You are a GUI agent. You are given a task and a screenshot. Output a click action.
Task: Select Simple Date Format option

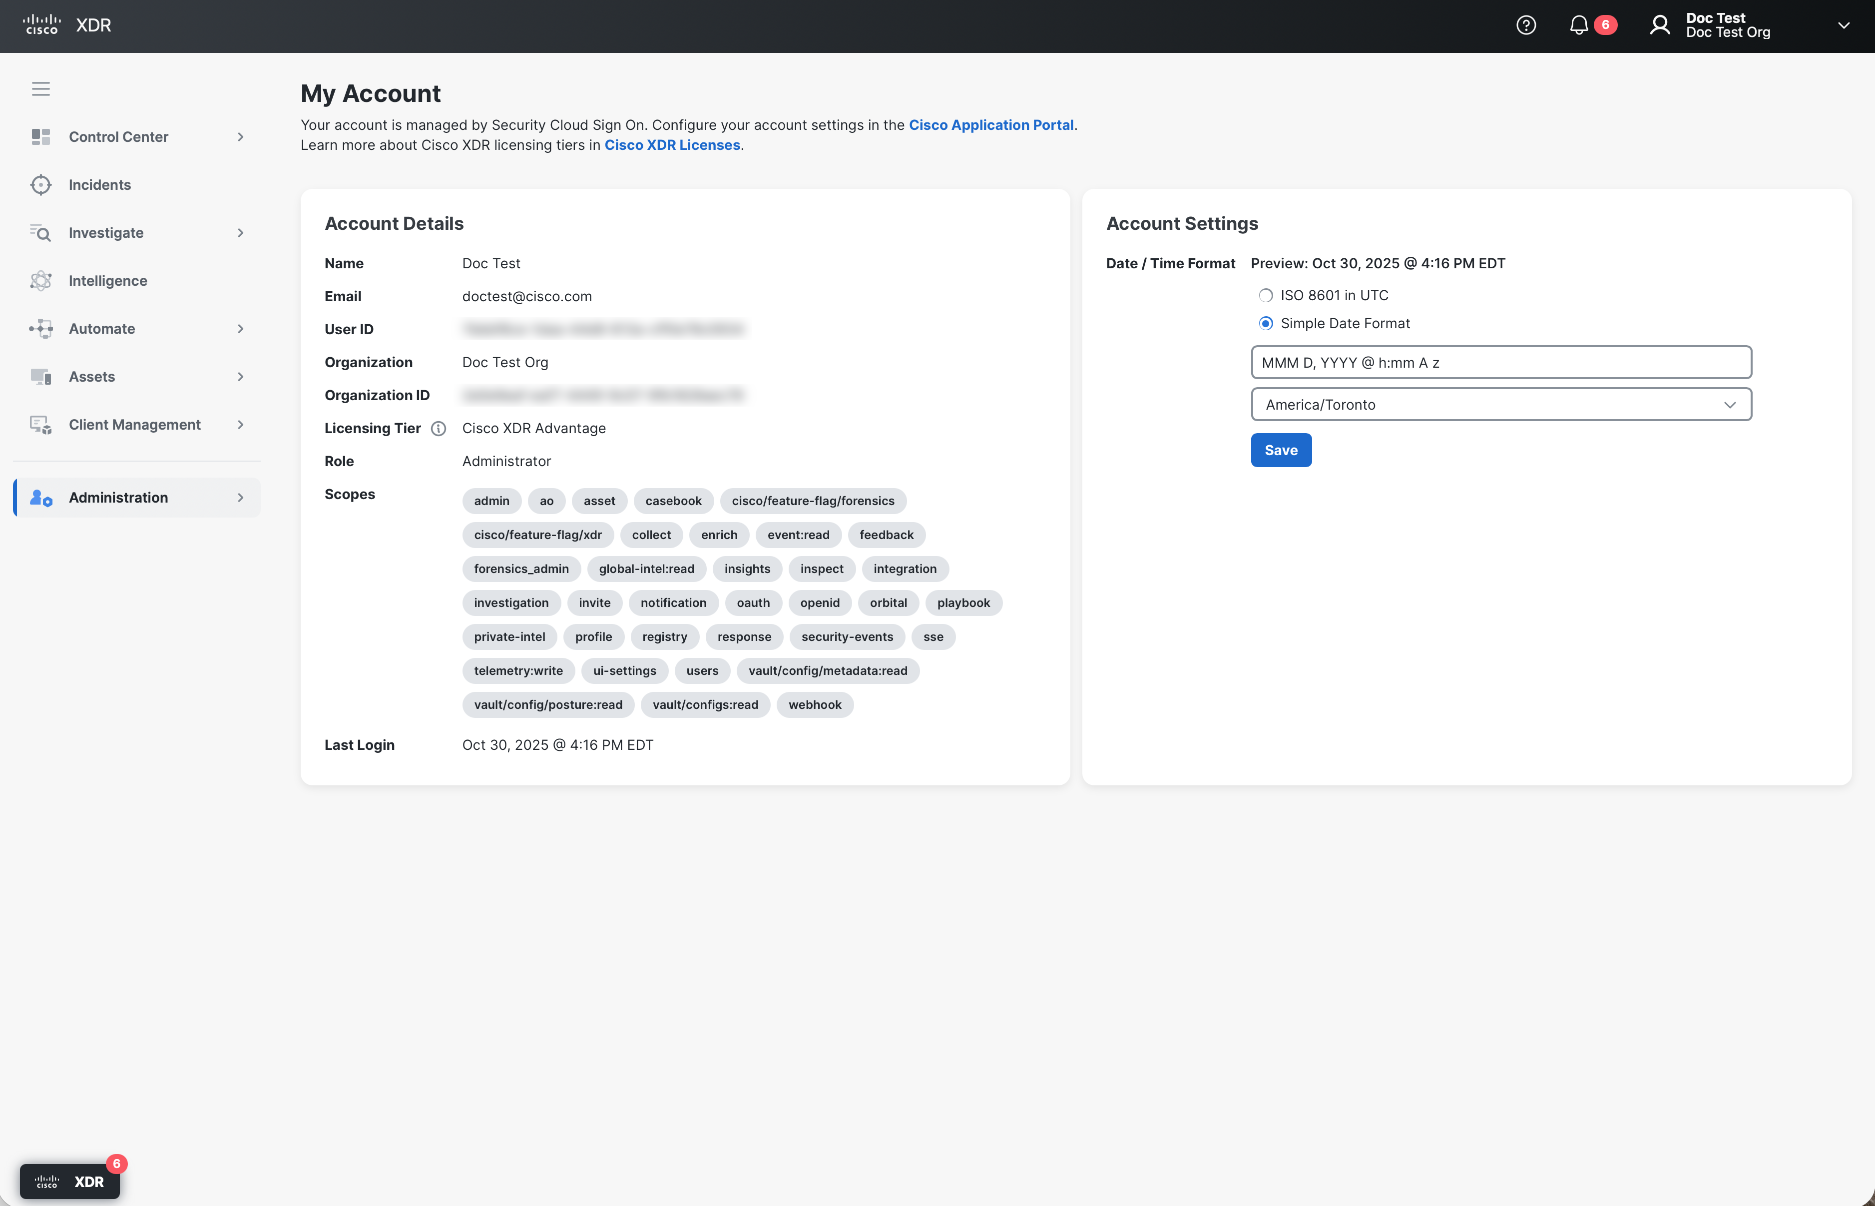coord(1265,323)
